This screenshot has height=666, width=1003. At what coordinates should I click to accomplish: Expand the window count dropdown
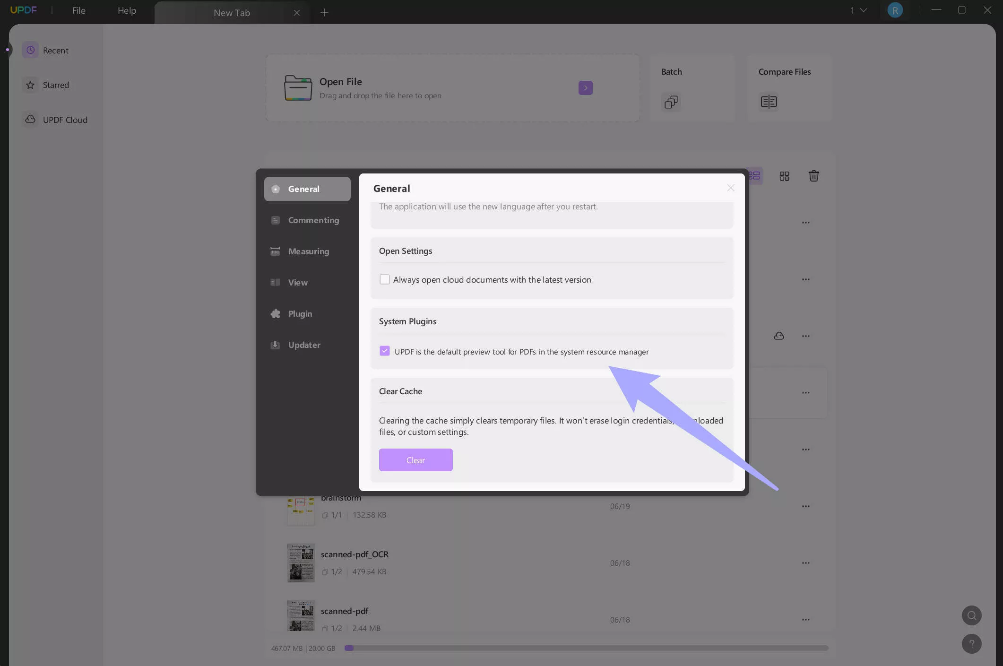(859, 10)
